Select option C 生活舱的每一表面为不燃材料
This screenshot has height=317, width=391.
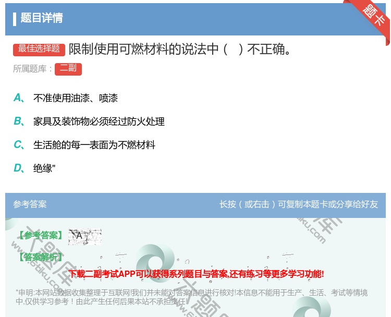[84, 145]
